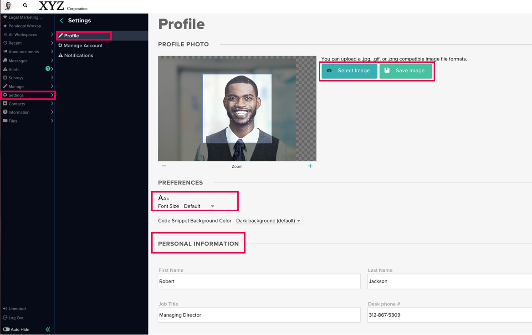Click the Unmuted speaker icon
532x335 pixels.
pos(5,309)
